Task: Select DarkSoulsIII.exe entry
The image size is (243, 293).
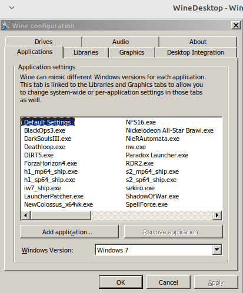Action: point(48,139)
